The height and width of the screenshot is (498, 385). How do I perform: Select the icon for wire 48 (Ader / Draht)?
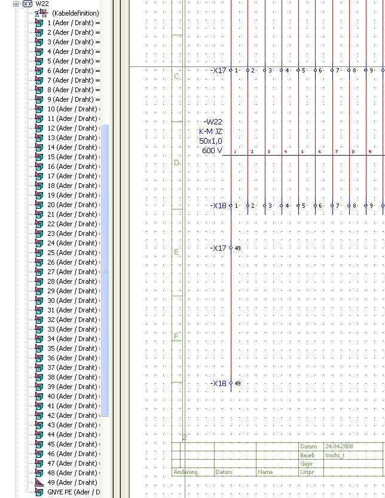point(39,473)
